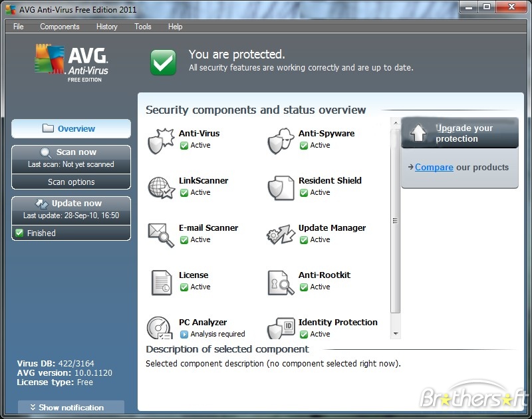Open the Scan options dropdown
This screenshot has width=532, height=419.
click(70, 182)
